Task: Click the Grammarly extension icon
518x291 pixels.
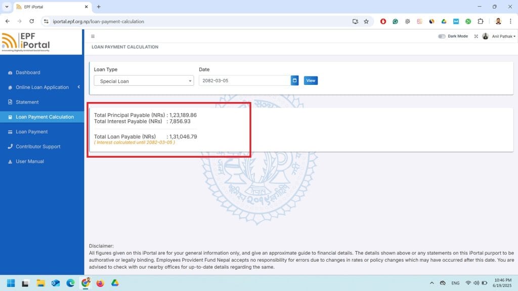Action: coord(395,21)
